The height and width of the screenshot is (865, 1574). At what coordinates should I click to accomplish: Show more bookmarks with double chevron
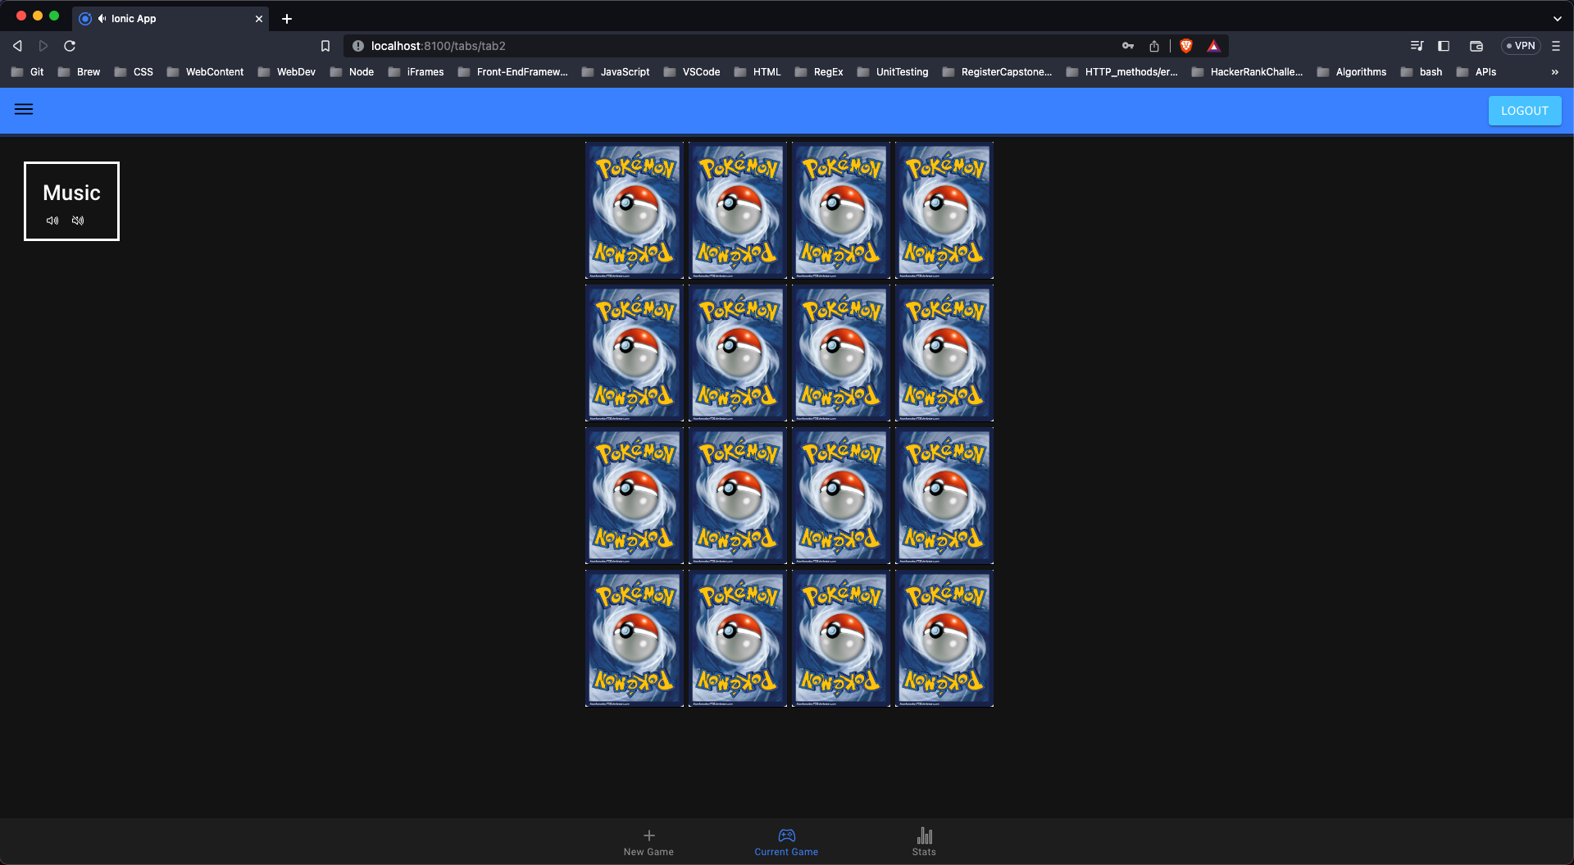coord(1555,72)
